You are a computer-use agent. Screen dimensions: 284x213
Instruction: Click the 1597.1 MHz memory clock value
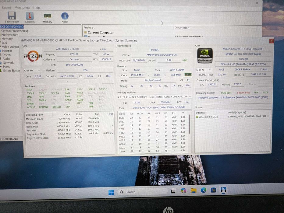coord(137,75)
